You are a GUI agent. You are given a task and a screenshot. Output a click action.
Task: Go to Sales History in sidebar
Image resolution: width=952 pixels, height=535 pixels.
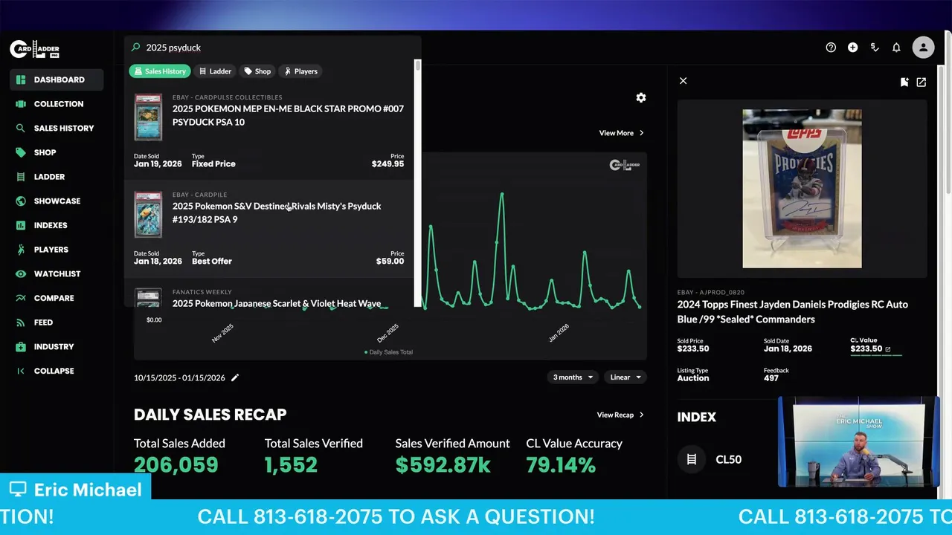[x=57, y=128]
